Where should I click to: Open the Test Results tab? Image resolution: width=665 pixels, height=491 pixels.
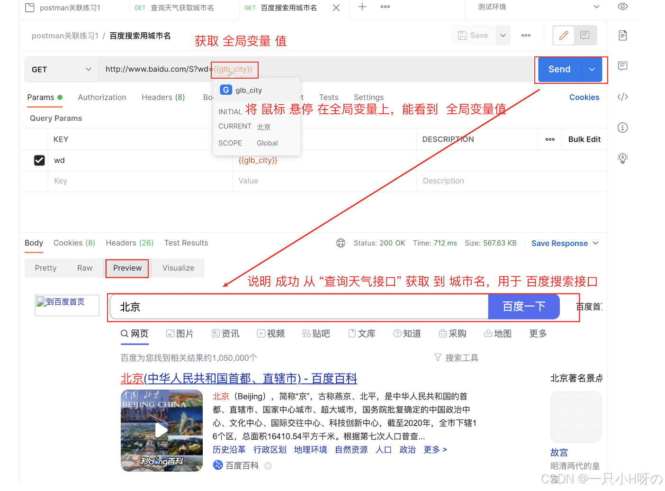pyautogui.click(x=186, y=243)
